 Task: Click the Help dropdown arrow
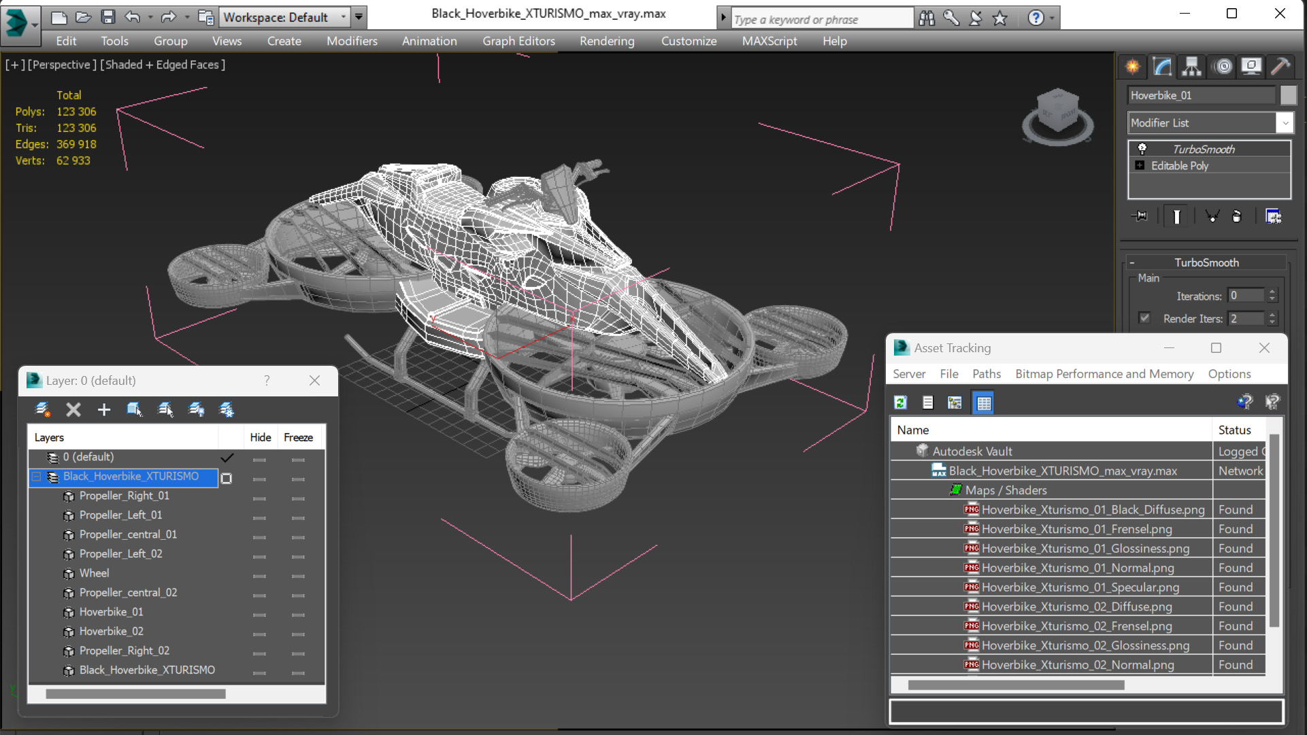pos(1052,18)
